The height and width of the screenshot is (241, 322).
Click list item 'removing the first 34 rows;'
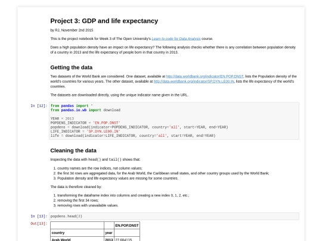click(x=78, y=201)
